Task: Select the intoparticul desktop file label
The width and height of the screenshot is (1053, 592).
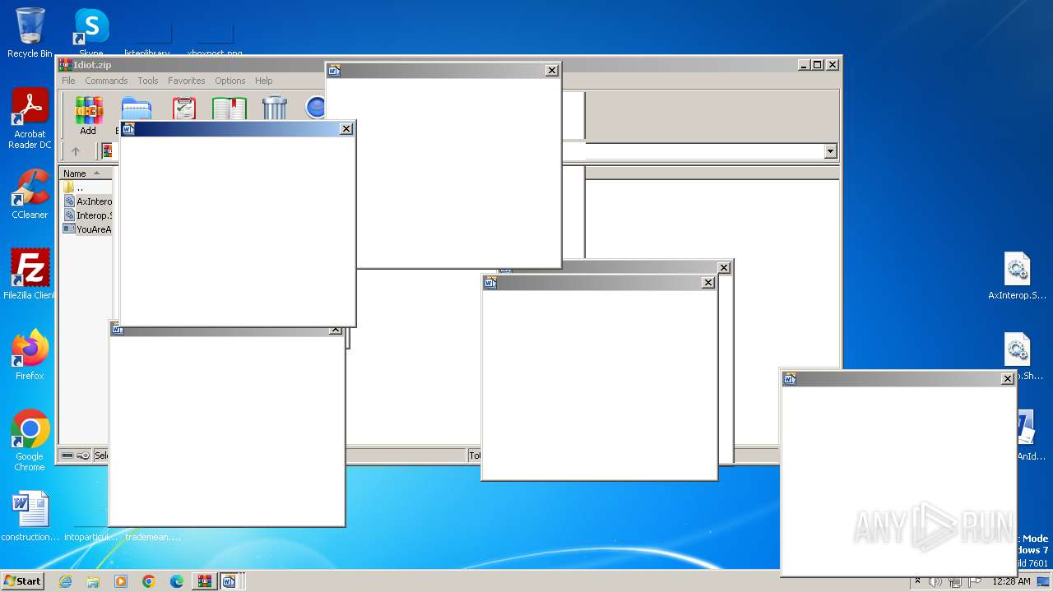Action: pos(91,537)
